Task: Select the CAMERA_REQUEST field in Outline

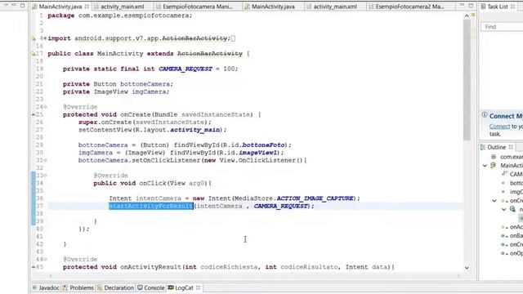Action: point(516,174)
